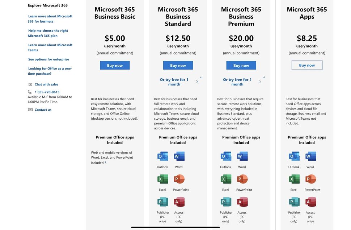Expand the free trial chevron under Business Premium
The image size is (351, 230).
click(x=260, y=81)
